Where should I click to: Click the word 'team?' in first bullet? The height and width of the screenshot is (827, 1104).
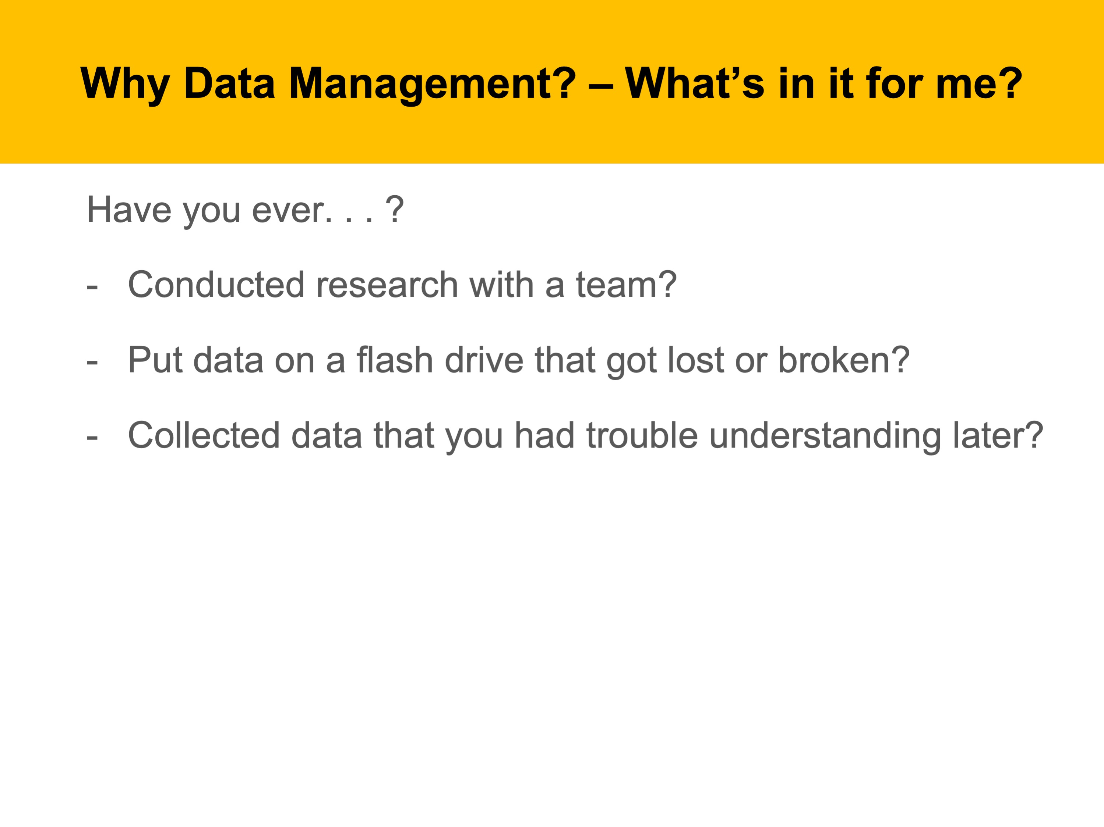click(627, 285)
